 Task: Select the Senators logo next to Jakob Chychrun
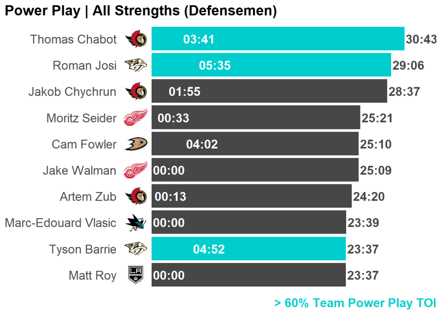tap(136, 91)
